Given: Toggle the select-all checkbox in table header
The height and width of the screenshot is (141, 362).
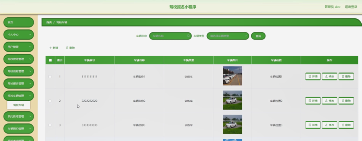Looking at the screenshot, I should point(50,60).
